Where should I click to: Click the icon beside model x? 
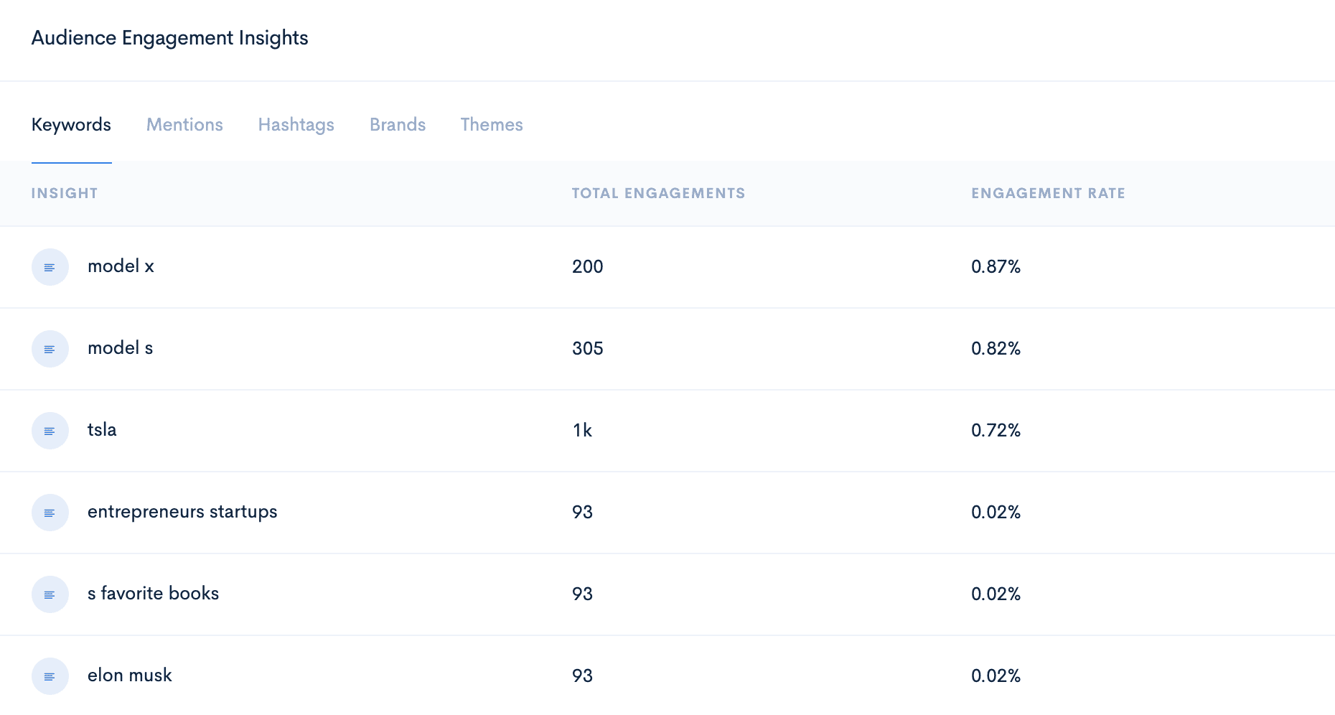(50, 267)
